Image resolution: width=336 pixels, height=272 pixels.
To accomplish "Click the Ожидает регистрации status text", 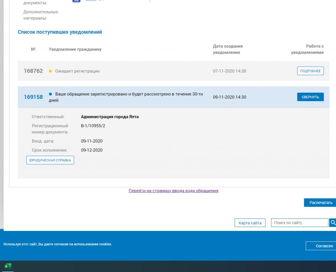I will click(x=77, y=71).
